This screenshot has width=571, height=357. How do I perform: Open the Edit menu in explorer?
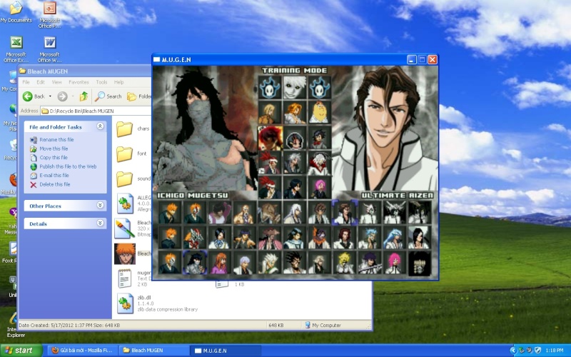tap(41, 82)
